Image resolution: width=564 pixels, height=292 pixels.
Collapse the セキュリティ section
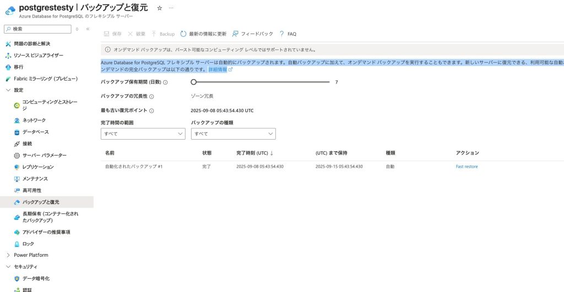click(8, 267)
